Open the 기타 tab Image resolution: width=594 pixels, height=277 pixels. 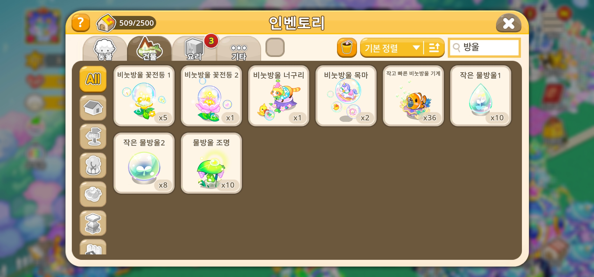pyautogui.click(x=239, y=49)
